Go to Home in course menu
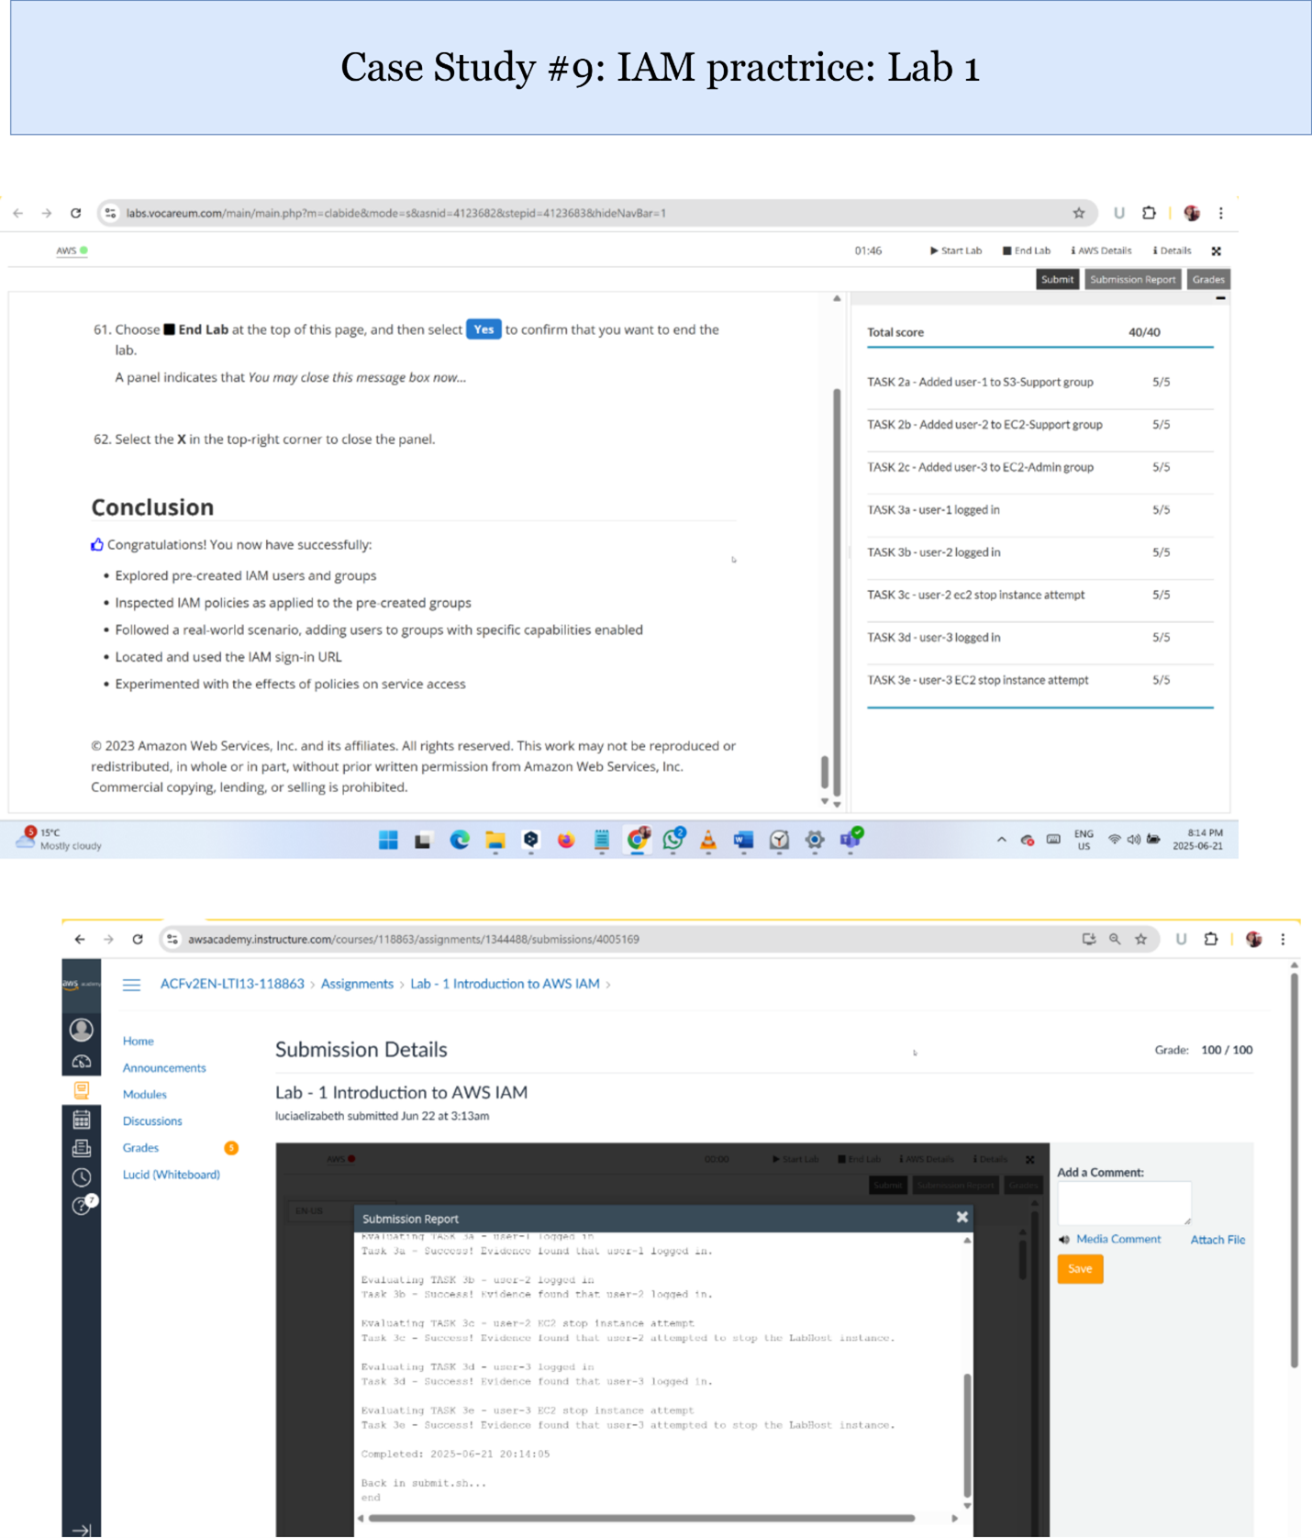1312x1538 pixels. pyautogui.click(x=139, y=1041)
